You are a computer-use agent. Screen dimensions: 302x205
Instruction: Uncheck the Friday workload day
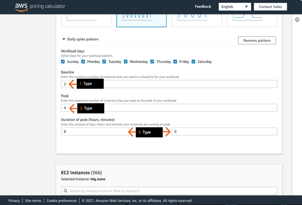[x=175, y=62]
